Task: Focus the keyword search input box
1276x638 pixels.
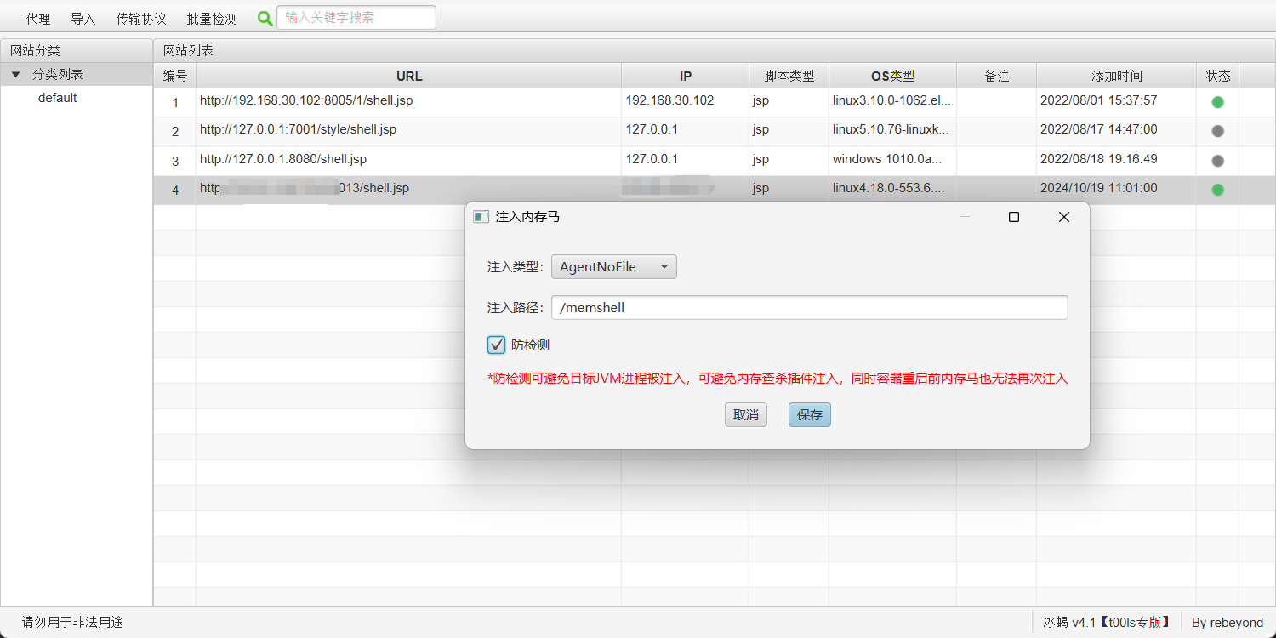Action: tap(356, 18)
